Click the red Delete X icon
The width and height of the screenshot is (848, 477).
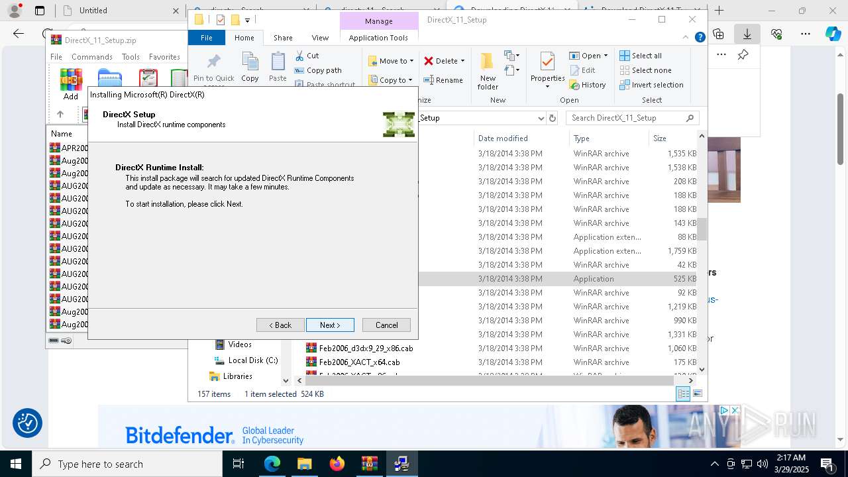click(429, 61)
